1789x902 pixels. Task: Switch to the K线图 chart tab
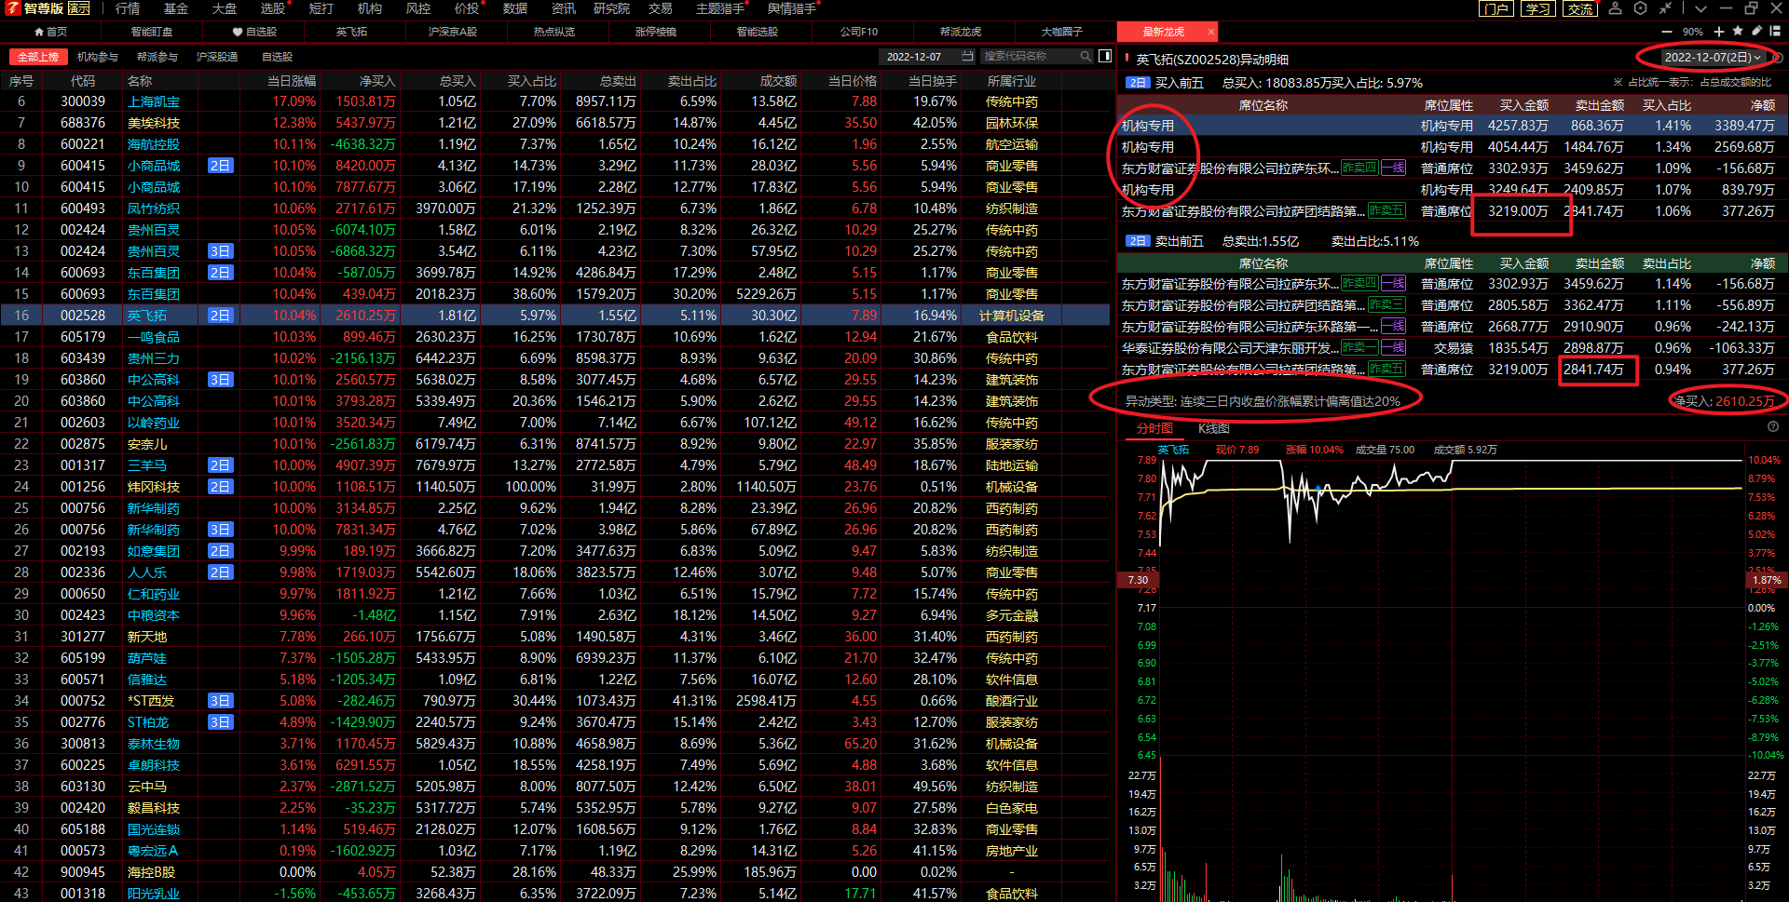click(1214, 428)
